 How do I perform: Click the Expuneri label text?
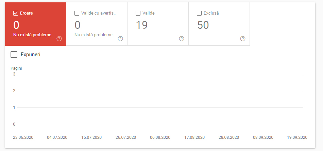tap(31, 55)
